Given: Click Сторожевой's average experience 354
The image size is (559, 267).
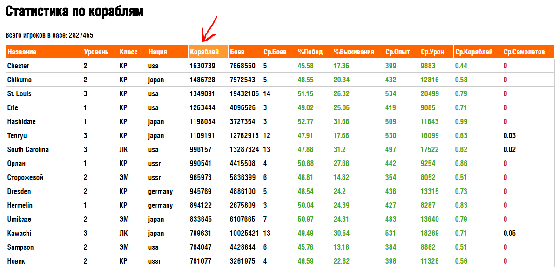Looking at the screenshot, I should tap(391, 178).
